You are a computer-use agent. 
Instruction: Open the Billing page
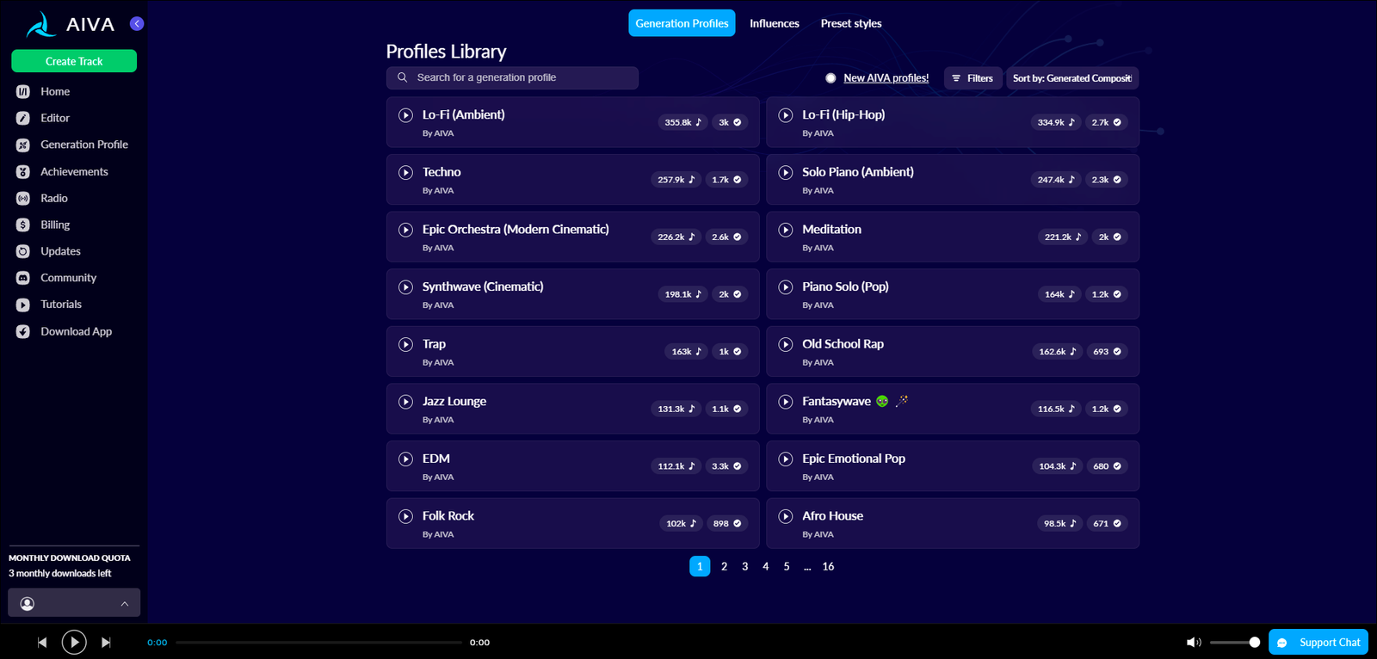coord(55,225)
